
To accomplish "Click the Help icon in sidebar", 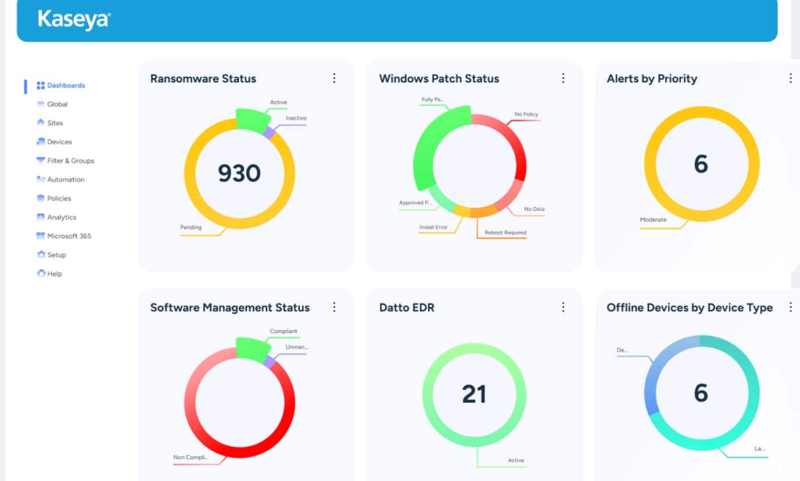I will click(41, 274).
